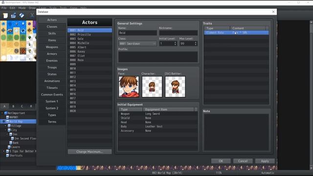This screenshot has height=176, width=313.
Task: Select the Weapon Long Sword equipment row
Action: tap(157, 114)
